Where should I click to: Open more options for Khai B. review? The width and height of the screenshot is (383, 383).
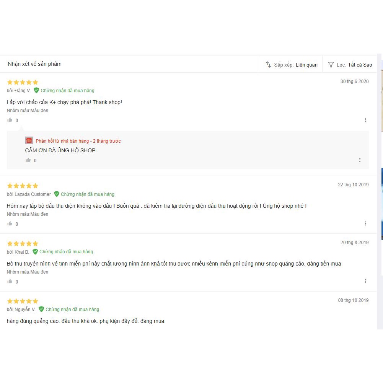(x=365, y=282)
